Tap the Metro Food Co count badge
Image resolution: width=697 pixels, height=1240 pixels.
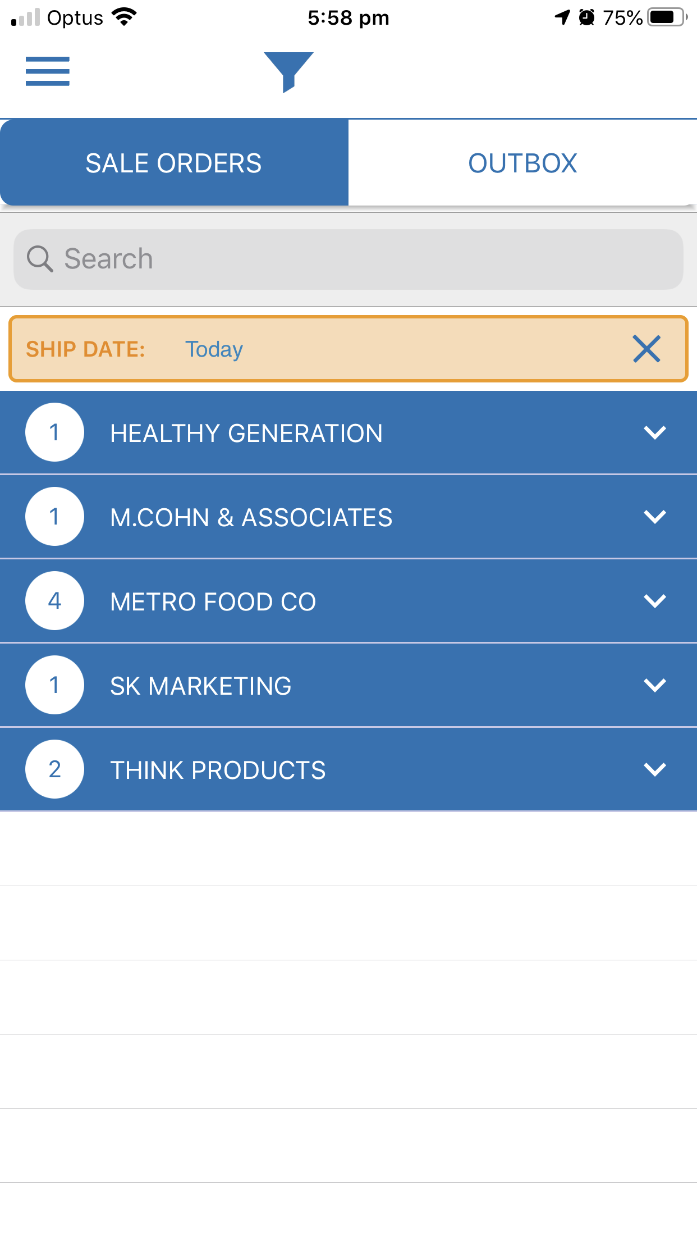(54, 601)
